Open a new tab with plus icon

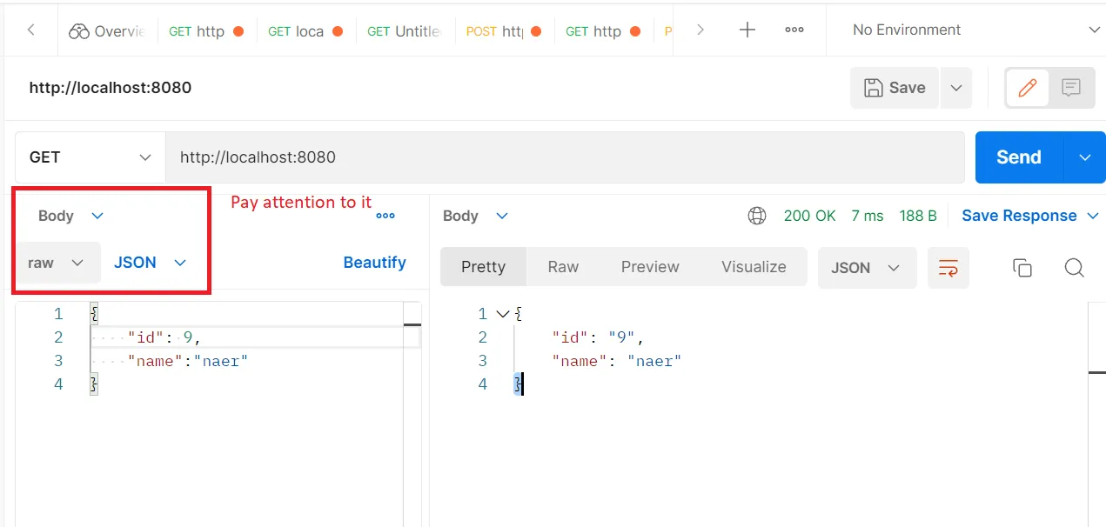click(x=747, y=30)
